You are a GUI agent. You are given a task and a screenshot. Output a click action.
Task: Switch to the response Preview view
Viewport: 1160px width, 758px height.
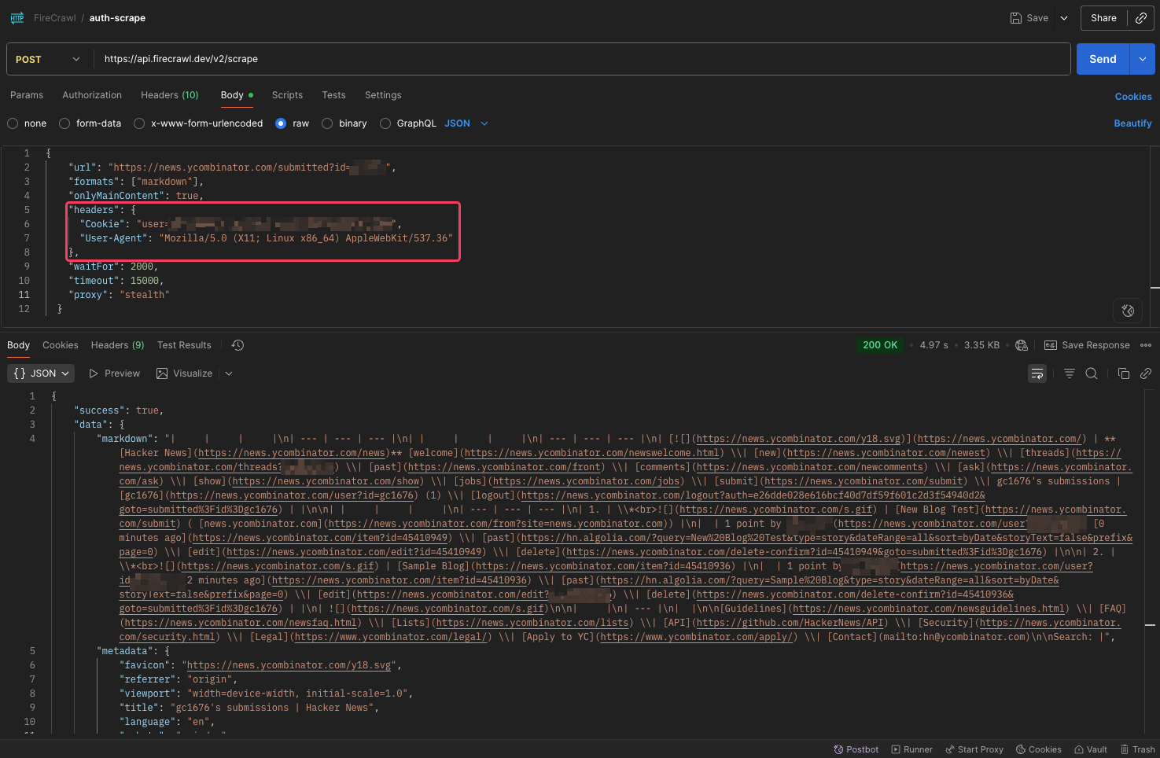click(115, 373)
